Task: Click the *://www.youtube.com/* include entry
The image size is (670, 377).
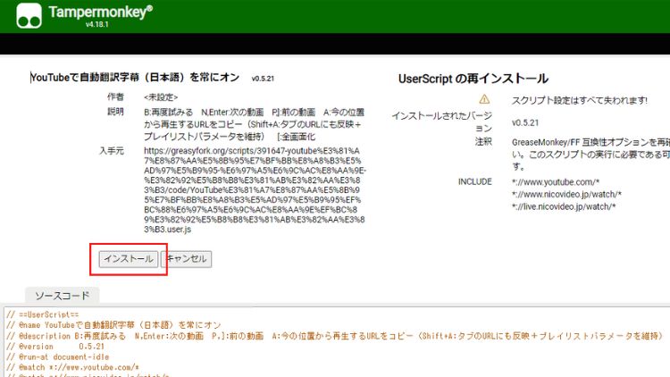Action: tap(556, 182)
